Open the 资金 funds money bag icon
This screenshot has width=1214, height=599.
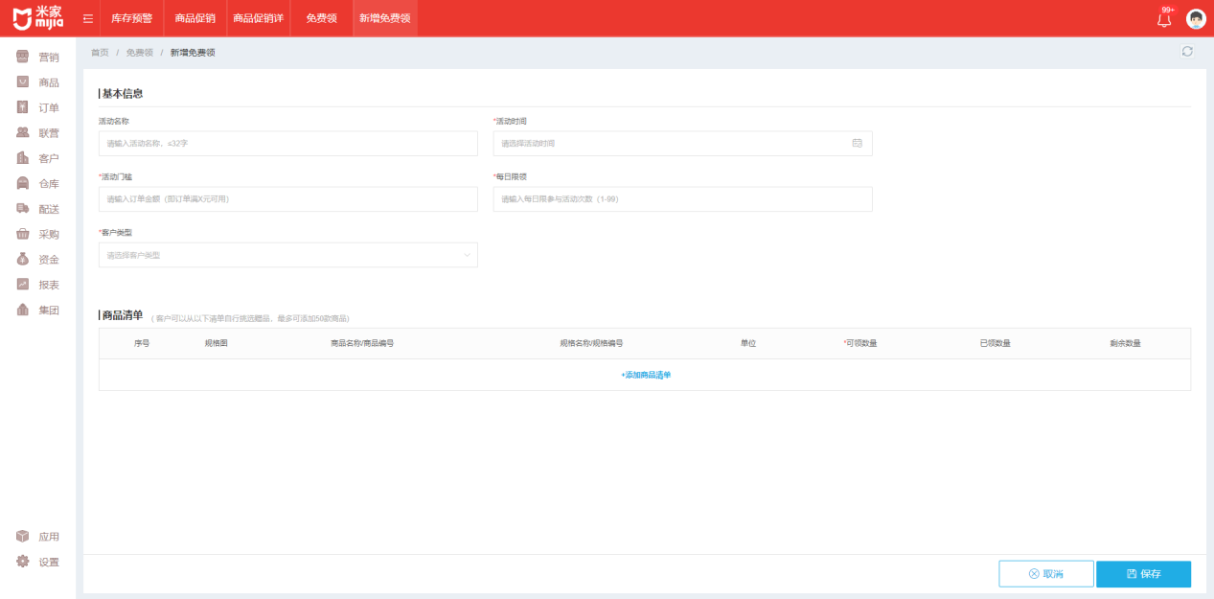click(23, 259)
